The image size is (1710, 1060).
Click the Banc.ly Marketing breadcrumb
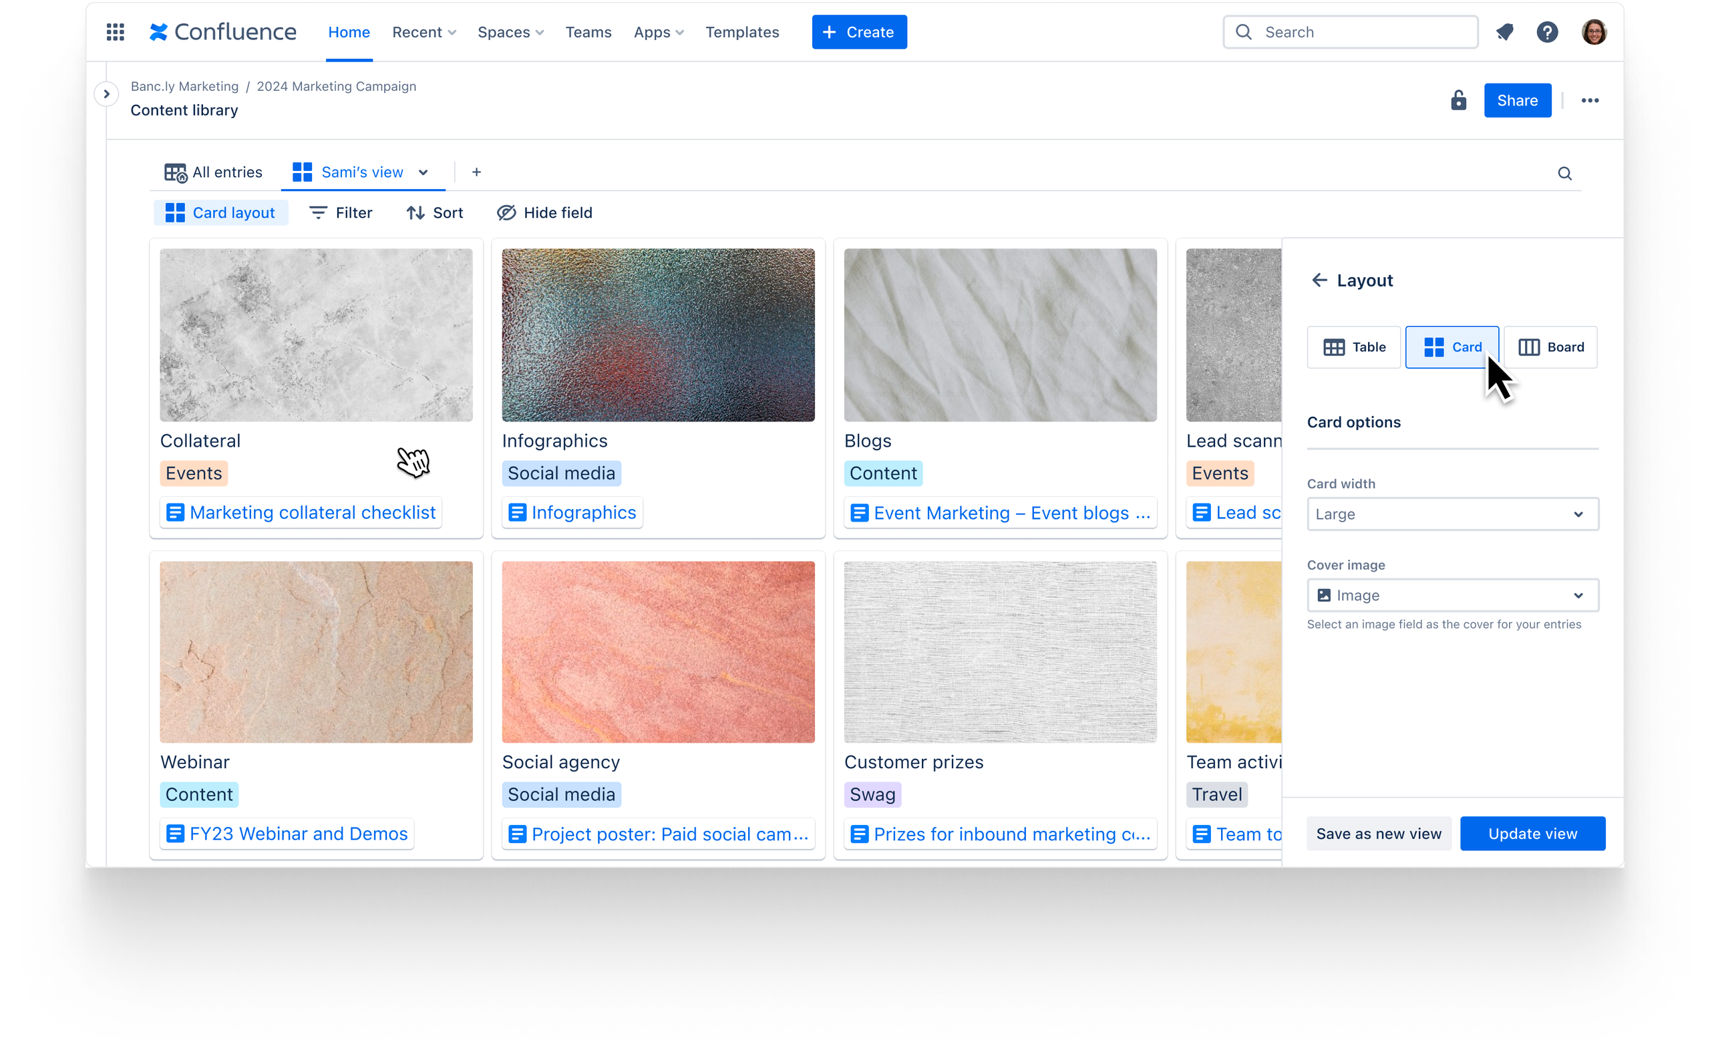click(184, 86)
